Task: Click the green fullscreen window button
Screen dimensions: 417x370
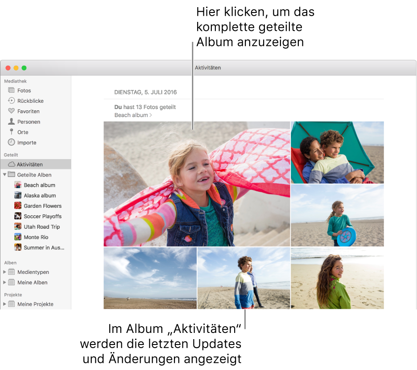Action: [x=24, y=68]
